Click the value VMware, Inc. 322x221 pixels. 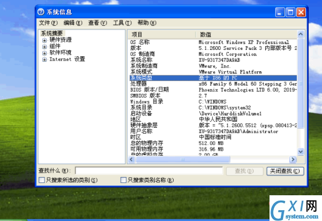[214, 66]
